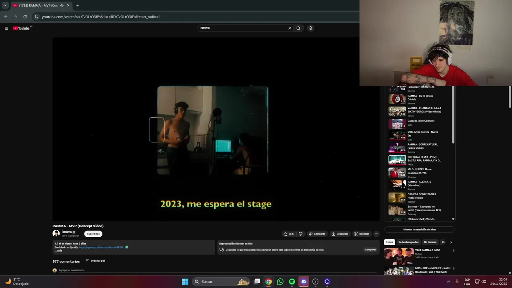Reload the page in Chrome
This screenshot has width=512, height=288.
[25, 17]
